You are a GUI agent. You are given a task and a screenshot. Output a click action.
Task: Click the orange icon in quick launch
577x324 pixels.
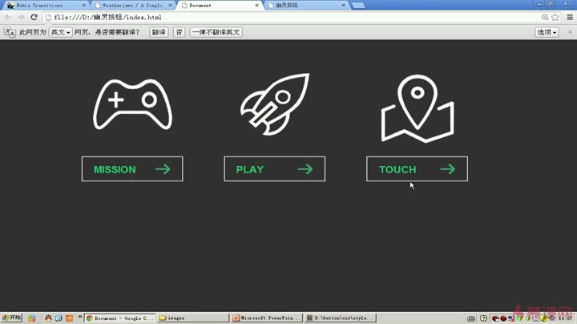pos(69,318)
